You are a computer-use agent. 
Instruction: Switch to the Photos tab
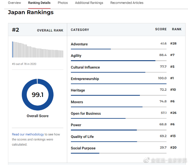point(63,3)
